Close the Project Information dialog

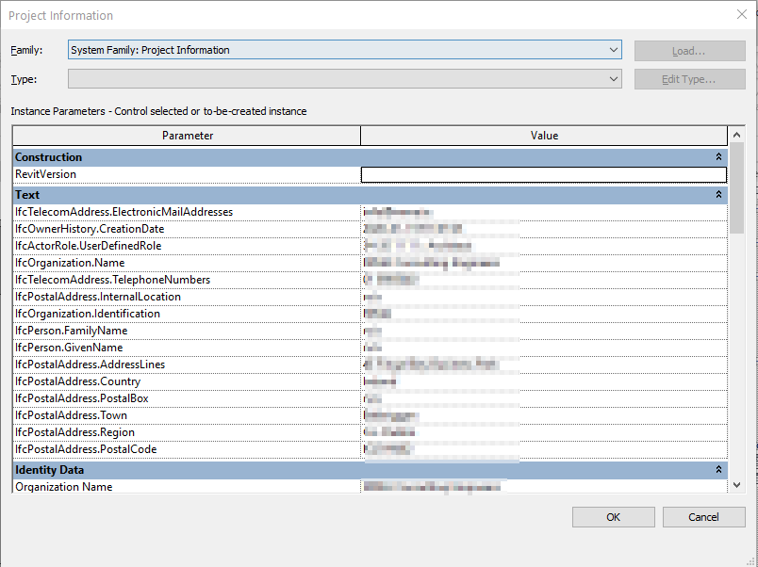coord(741,15)
